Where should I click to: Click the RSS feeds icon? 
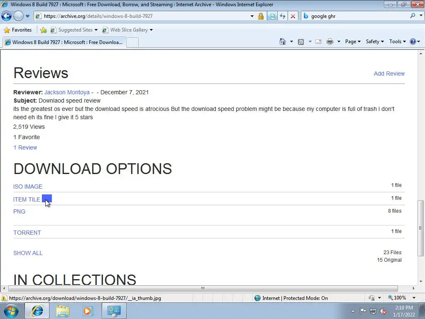(301, 42)
